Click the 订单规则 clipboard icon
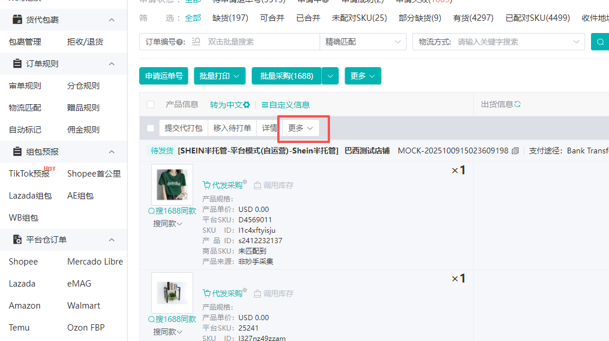Image resolution: width=609 pixels, height=341 pixels. 17,64
